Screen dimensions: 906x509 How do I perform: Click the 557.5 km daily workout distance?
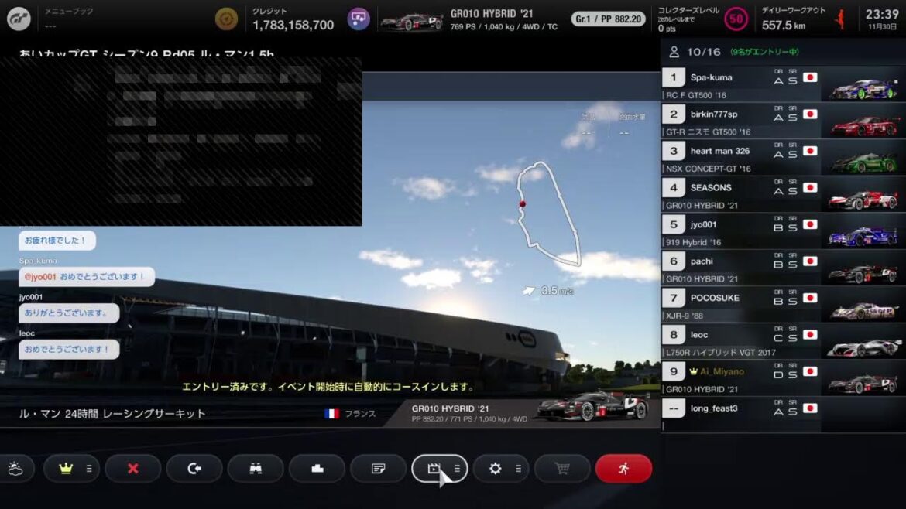[784, 26]
